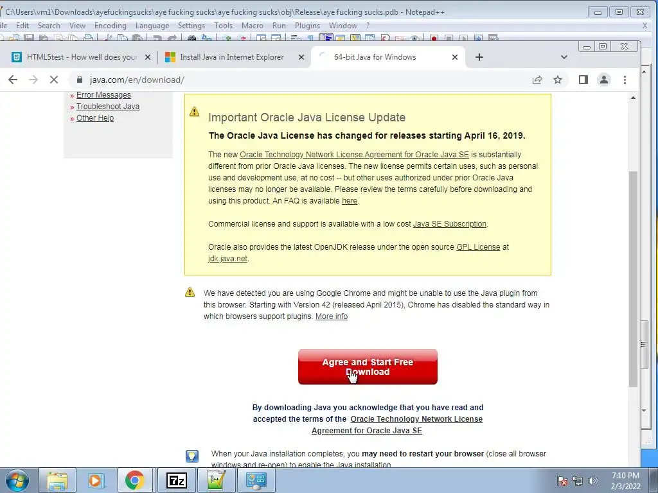Stop loading the Java page
Viewport: 658px width, 493px height.
[54, 80]
